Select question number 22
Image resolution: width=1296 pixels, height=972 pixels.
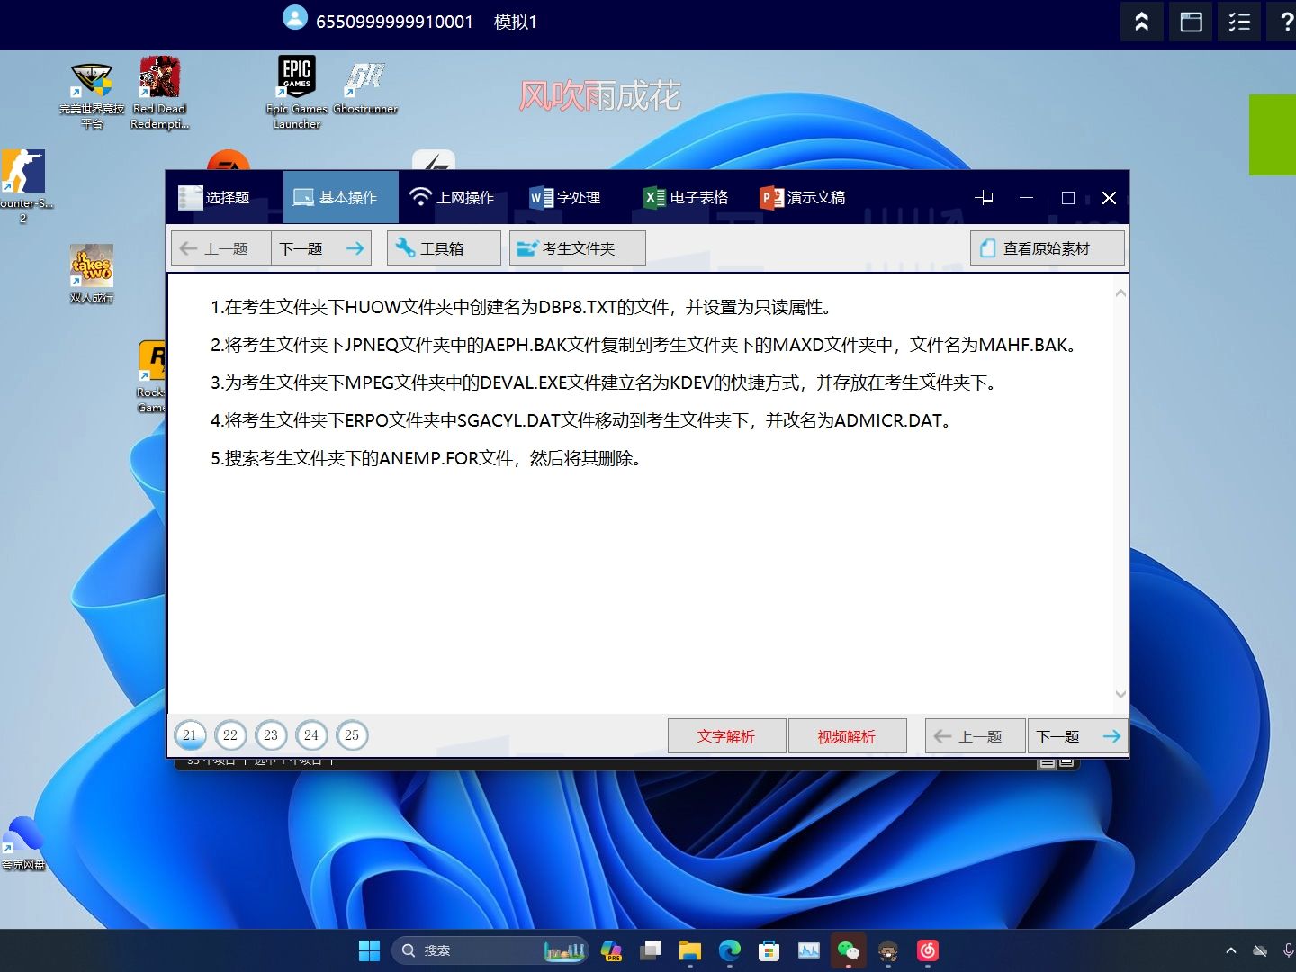click(x=230, y=735)
